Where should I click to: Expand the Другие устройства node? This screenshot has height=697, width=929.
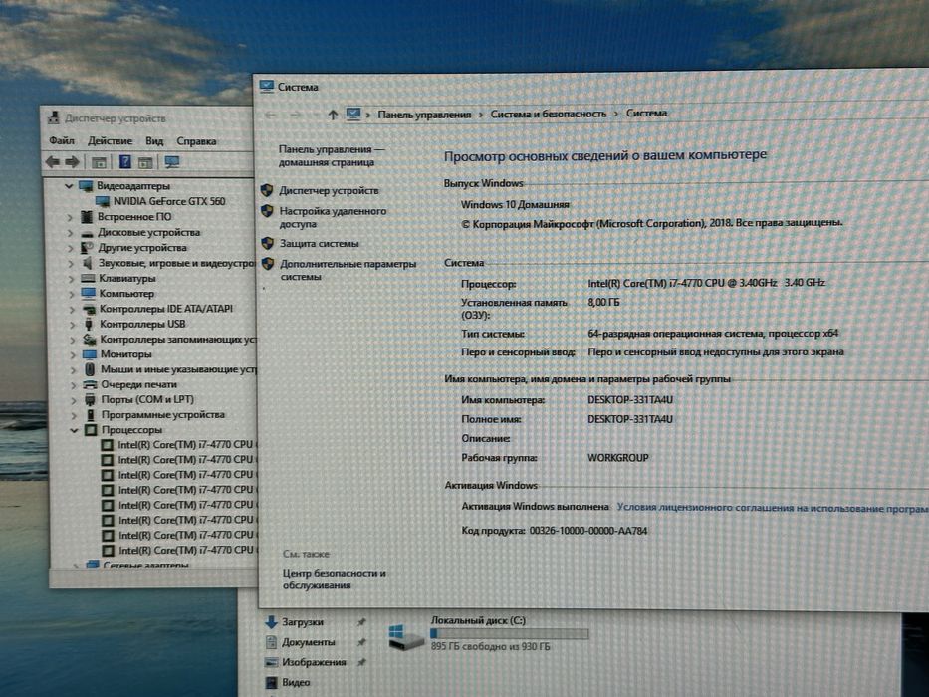point(71,248)
